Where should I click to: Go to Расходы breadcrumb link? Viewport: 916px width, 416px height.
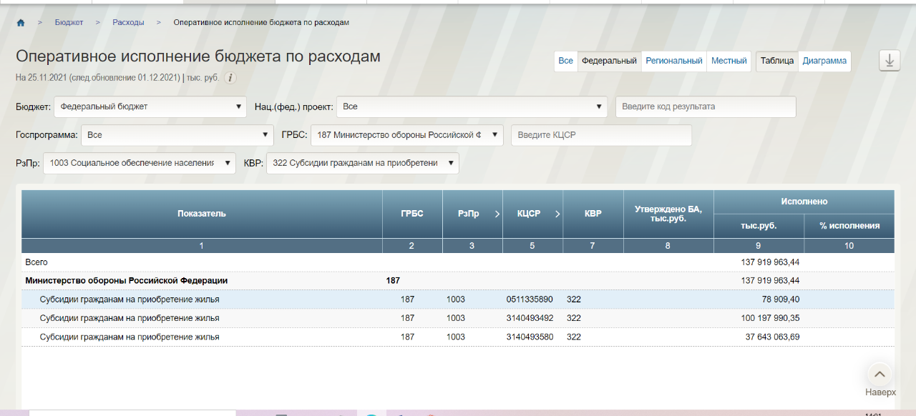coord(128,23)
